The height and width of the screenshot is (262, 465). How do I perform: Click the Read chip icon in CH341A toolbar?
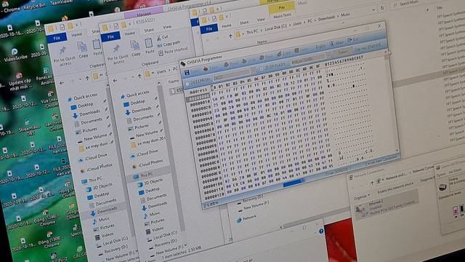[x=226, y=65]
